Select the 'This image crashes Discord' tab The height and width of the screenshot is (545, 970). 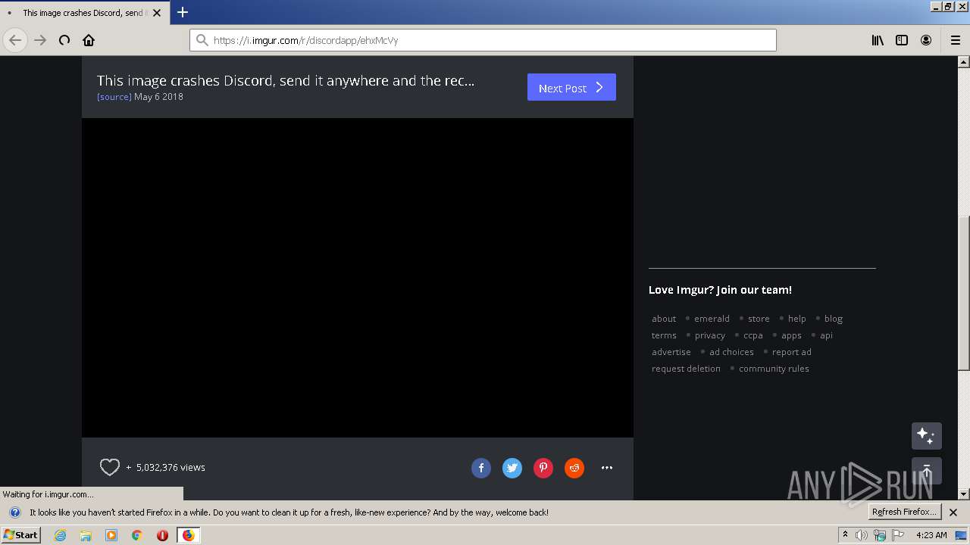coord(83,13)
